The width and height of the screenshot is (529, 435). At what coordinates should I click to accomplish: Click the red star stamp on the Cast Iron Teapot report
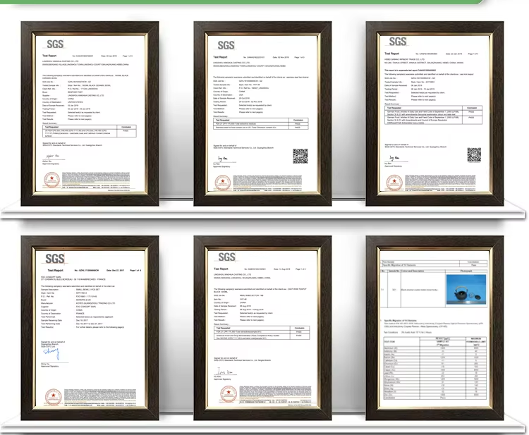click(x=229, y=394)
